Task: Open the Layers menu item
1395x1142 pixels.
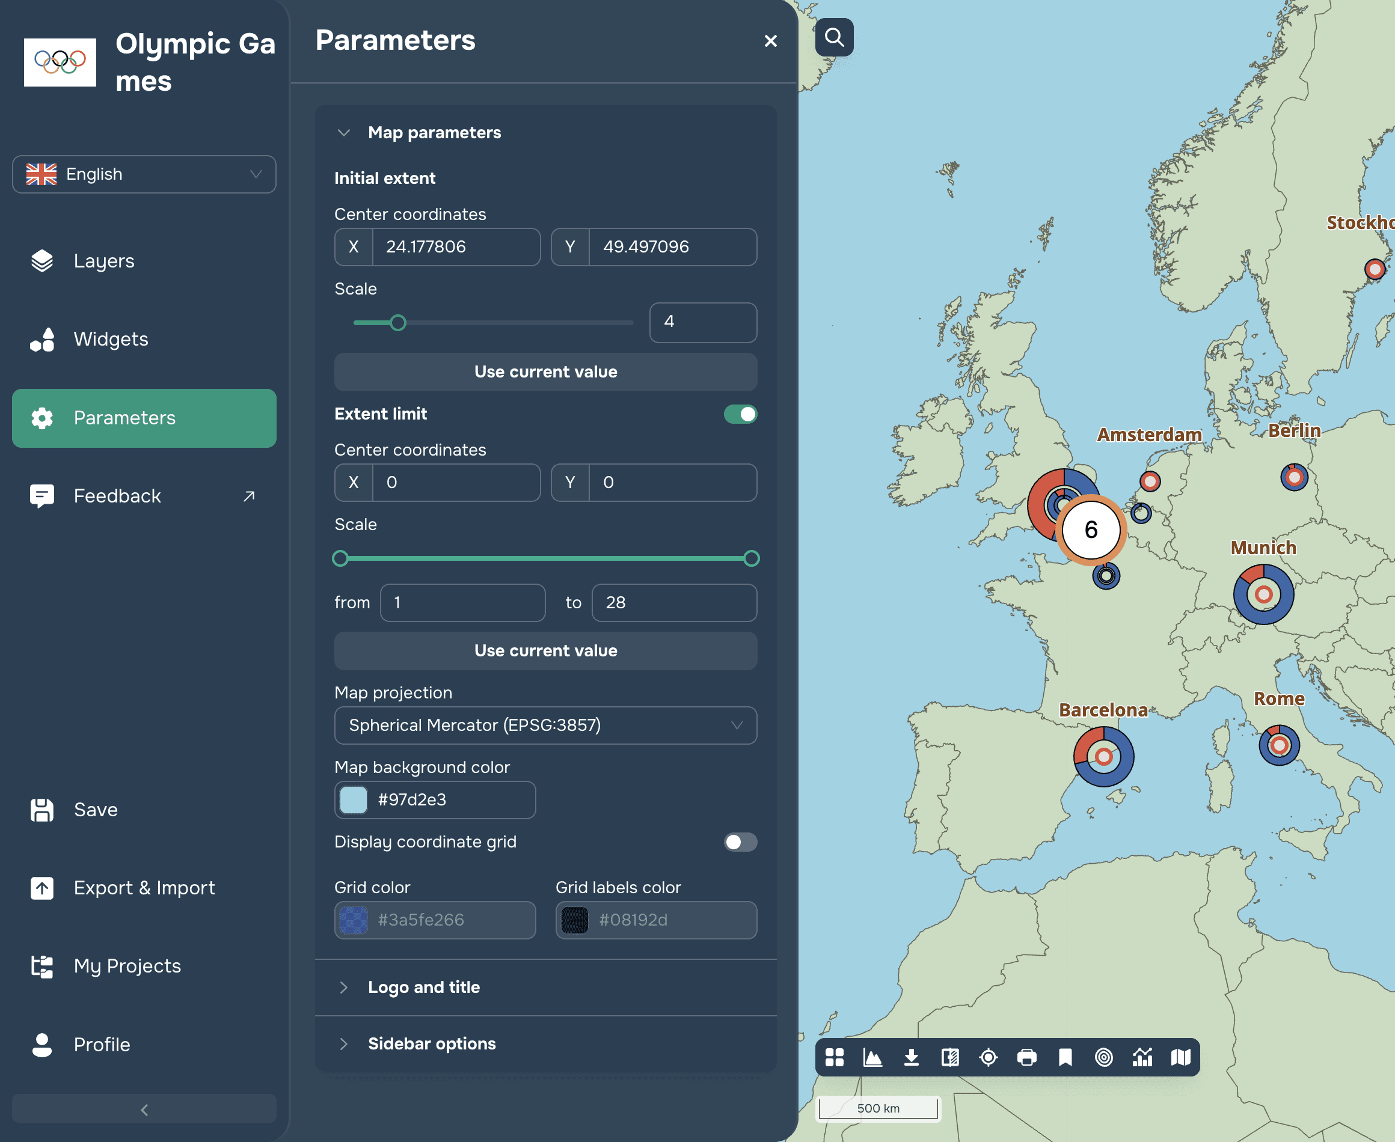Action: point(104,261)
